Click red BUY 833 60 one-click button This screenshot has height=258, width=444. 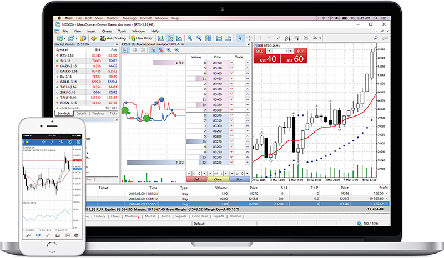tap(294, 59)
